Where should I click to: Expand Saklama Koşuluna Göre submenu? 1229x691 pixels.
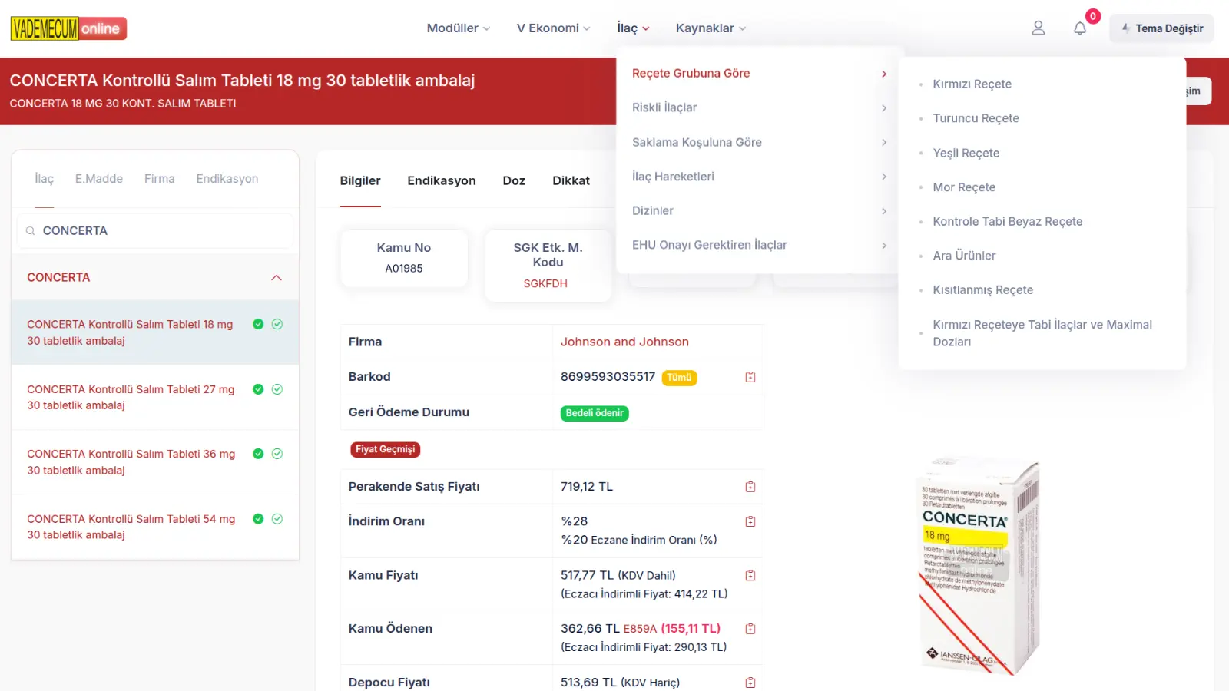pyautogui.click(x=759, y=142)
